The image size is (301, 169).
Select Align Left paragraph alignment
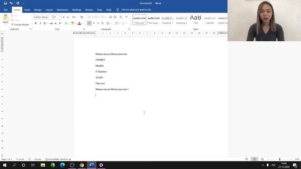coord(89,23)
